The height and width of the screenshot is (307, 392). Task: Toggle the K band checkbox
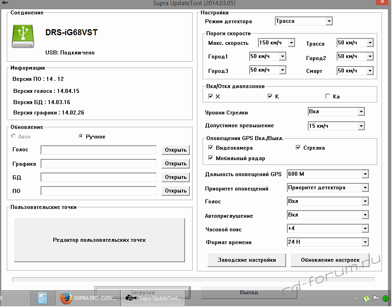[270, 96]
